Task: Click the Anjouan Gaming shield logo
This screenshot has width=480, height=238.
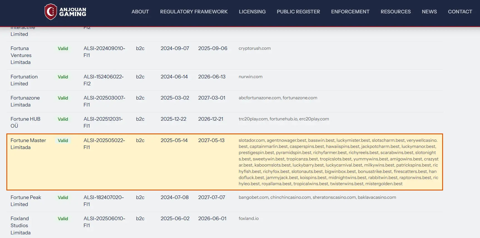Action: coord(51,12)
